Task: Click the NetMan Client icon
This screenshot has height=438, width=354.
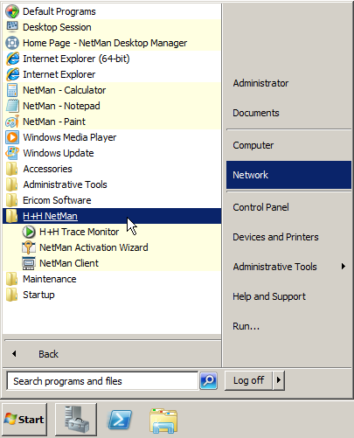Action: pyautogui.click(x=29, y=263)
